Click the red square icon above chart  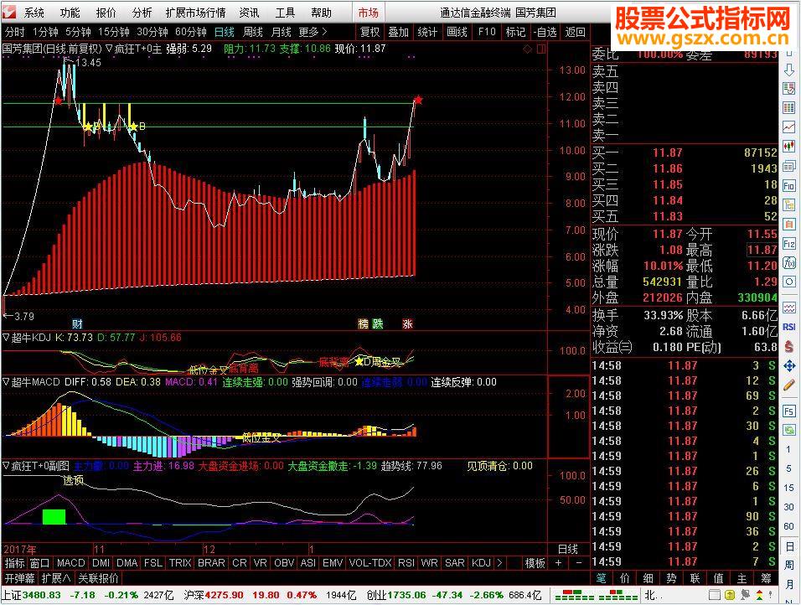pos(541,49)
